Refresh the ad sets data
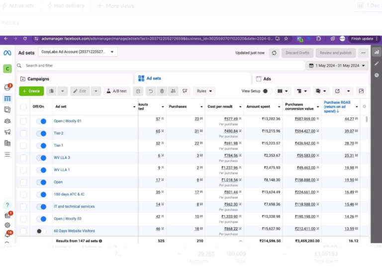382x270 pixels. [274, 53]
